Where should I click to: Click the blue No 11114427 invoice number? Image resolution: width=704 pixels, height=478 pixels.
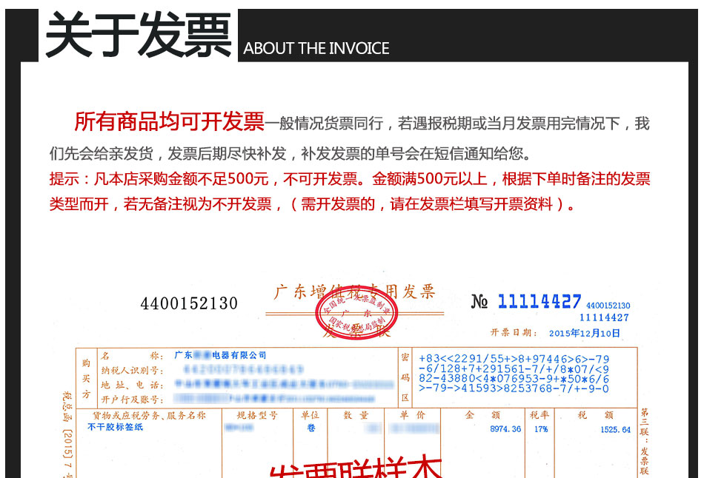[x=527, y=301]
